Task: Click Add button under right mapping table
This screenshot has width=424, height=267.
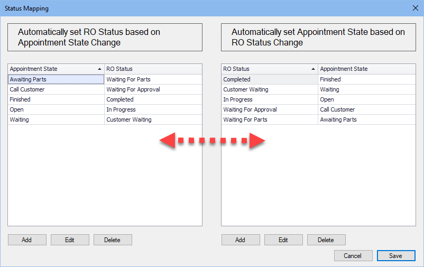Action: (x=241, y=240)
